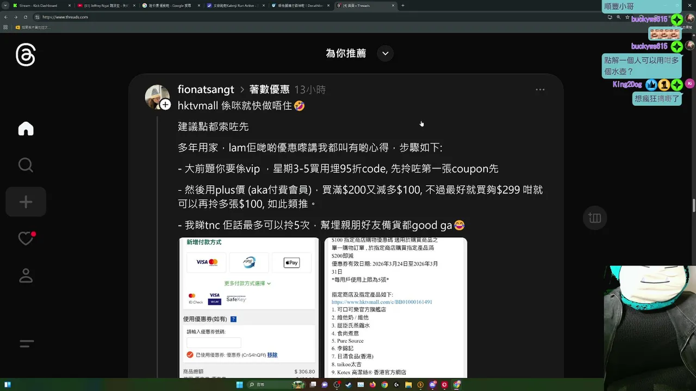
Task: Click the King2Dog chat username
Action: click(x=627, y=85)
